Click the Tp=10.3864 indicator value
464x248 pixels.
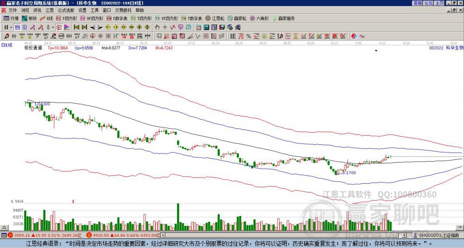click(58, 48)
